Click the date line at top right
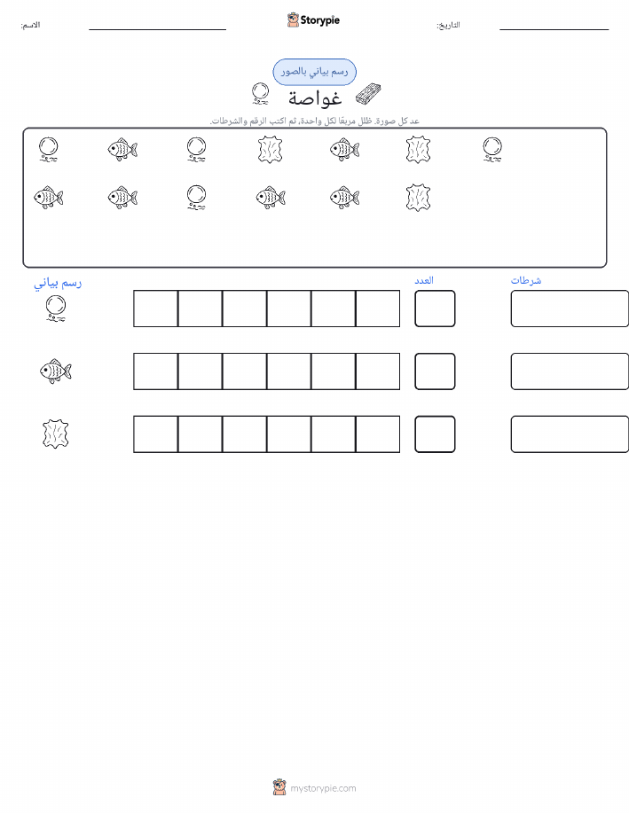 [554, 29]
